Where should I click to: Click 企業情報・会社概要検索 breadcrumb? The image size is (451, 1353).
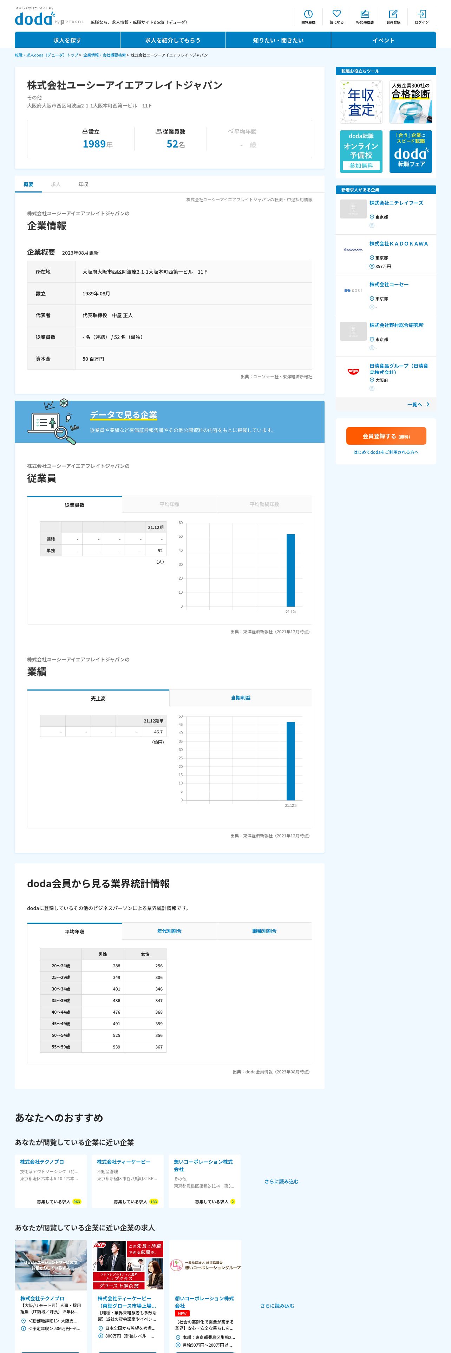(x=104, y=55)
